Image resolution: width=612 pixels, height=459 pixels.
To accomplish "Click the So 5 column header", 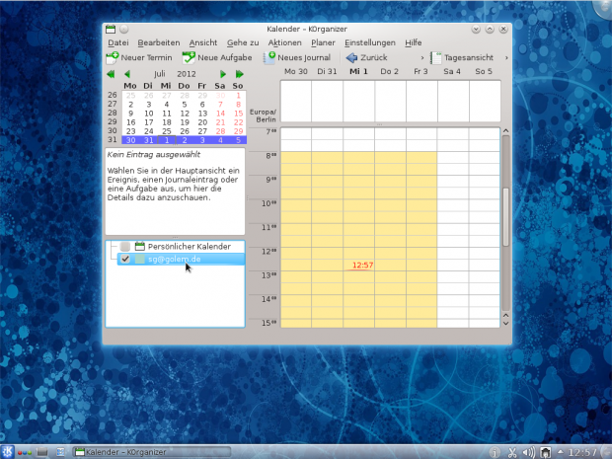I will pyautogui.click(x=484, y=71).
